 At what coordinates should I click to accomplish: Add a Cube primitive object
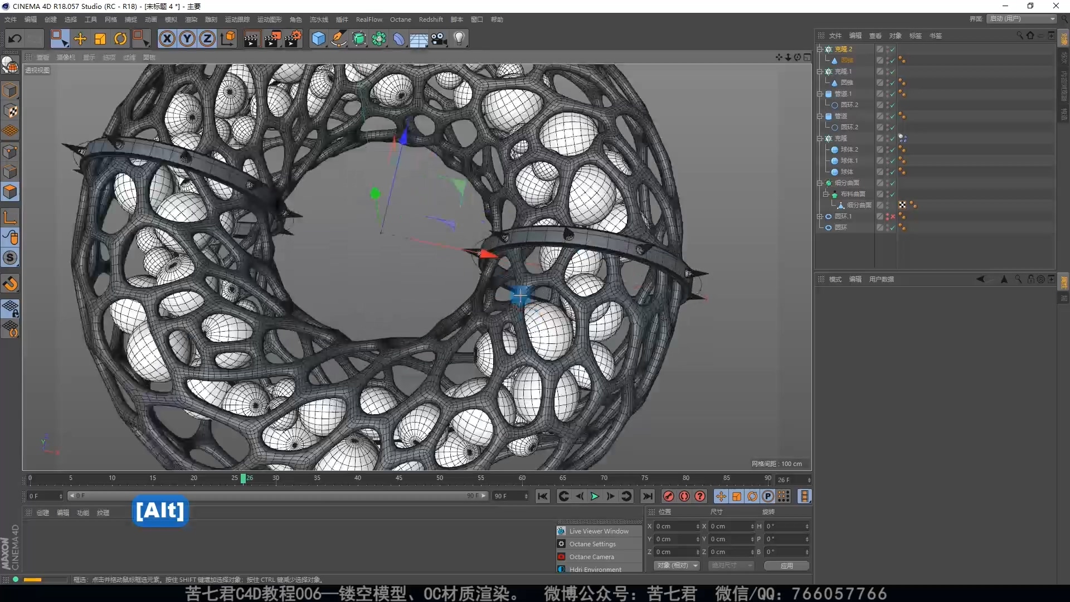[x=318, y=38]
